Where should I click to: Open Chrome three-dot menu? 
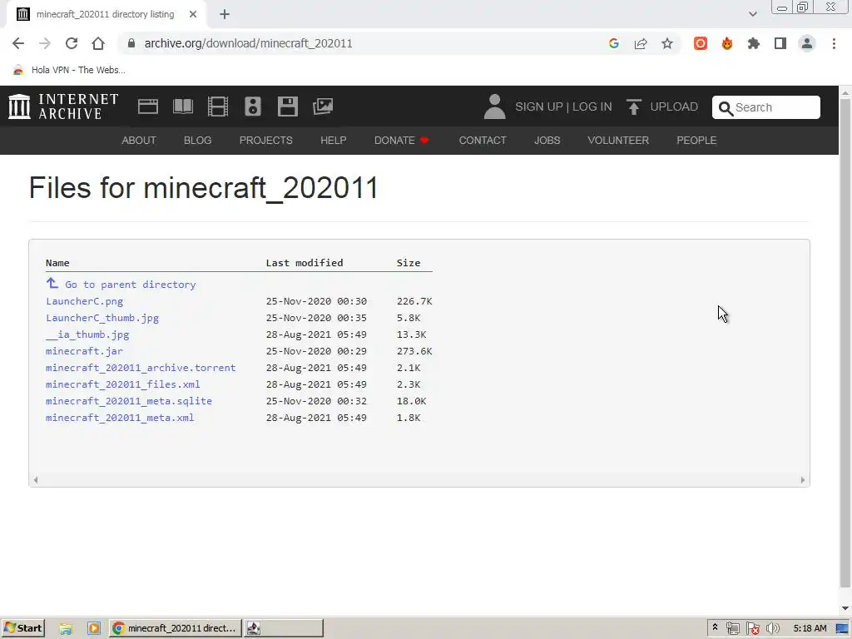(x=834, y=43)
